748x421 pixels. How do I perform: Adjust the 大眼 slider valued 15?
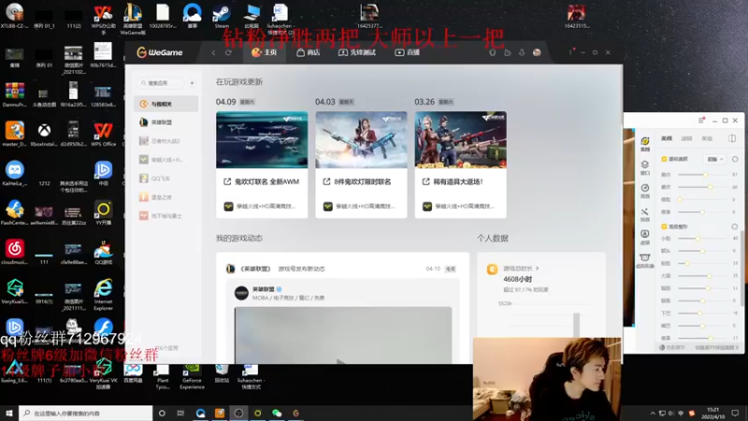703,276
